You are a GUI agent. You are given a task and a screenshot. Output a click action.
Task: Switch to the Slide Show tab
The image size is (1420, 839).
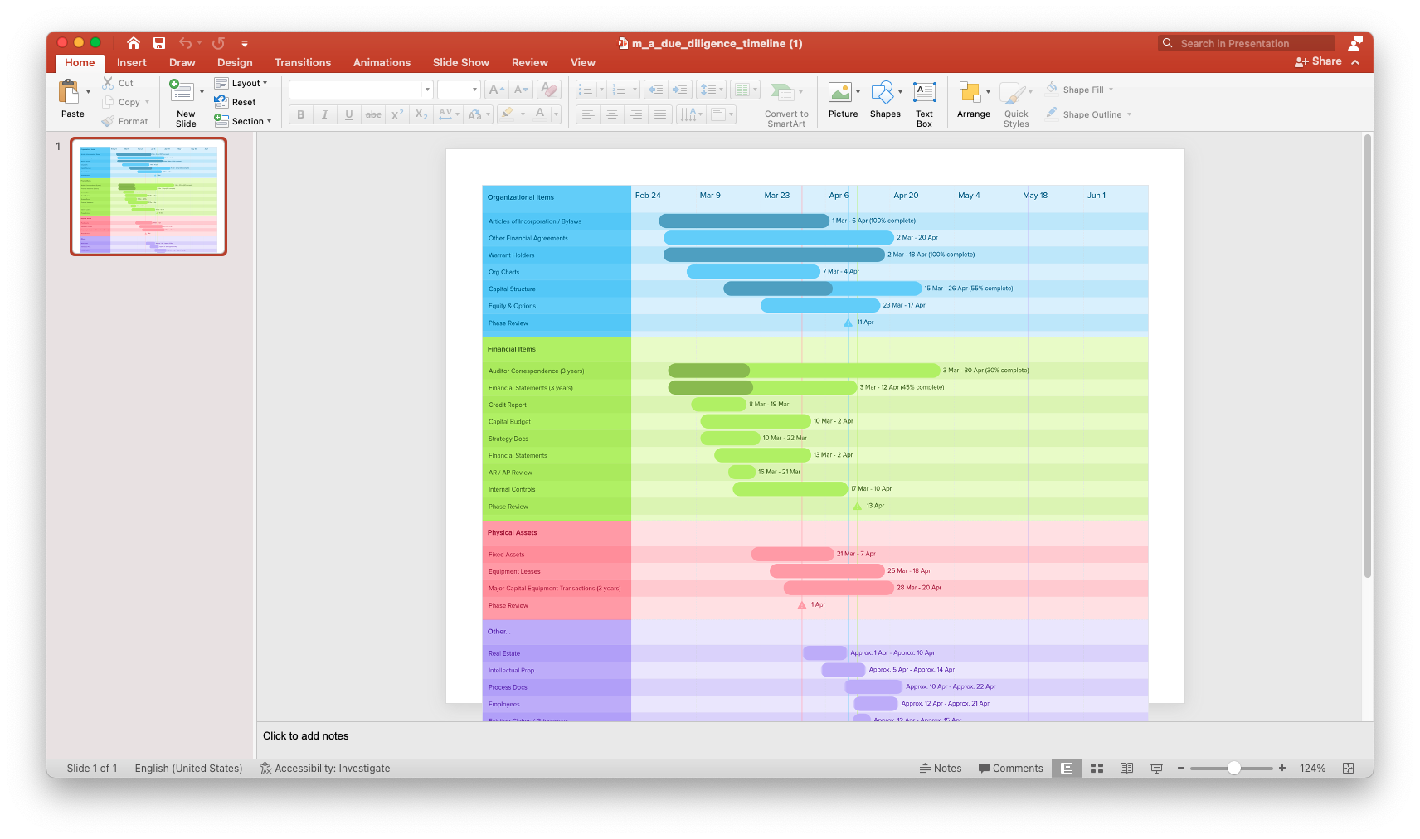(x=460, y=62)
